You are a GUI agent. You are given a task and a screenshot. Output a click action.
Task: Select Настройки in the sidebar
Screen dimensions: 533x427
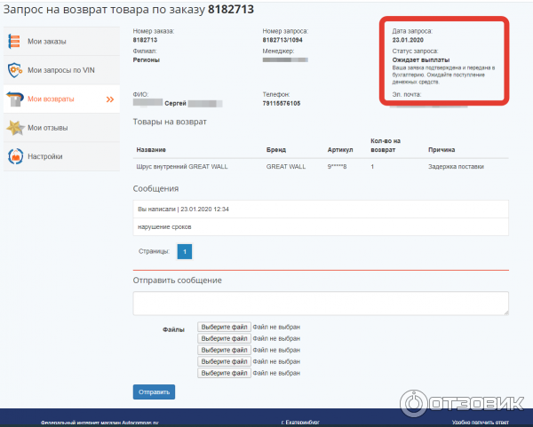pos(45,157)
